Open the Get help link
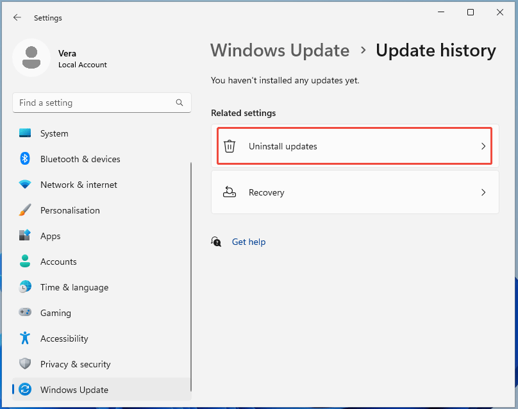The height and width of the screenshot is (409, 518). tap(249, 242)
